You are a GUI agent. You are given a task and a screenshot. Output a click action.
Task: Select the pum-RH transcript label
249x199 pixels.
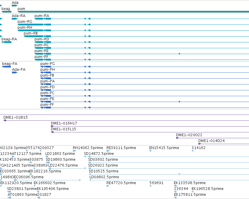[25, 27]
